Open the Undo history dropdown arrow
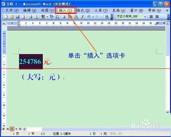Viewport: 171px width, 137px height. 93,17
